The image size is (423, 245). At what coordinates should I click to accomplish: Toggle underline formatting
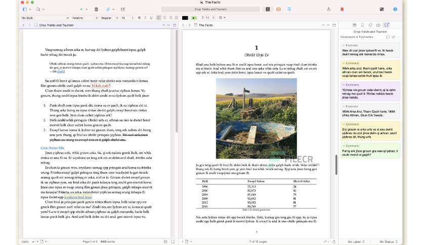151,18
